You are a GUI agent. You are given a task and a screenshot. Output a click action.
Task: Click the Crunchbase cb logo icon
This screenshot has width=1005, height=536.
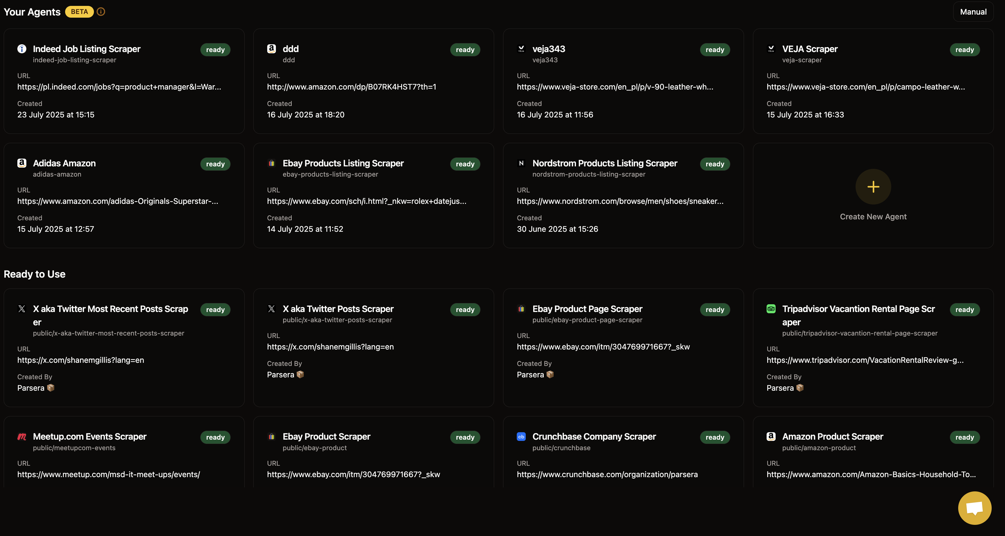point(521,437)
